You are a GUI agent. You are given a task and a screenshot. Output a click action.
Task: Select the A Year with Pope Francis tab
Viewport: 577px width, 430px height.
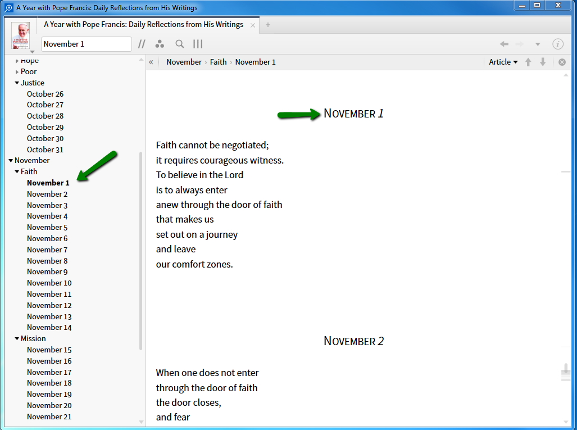[143, 25]
